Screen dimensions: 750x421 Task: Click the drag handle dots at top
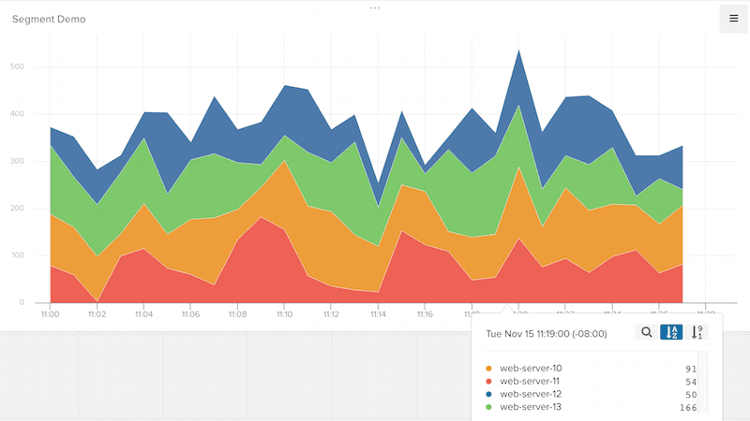[x=375, y=7]
